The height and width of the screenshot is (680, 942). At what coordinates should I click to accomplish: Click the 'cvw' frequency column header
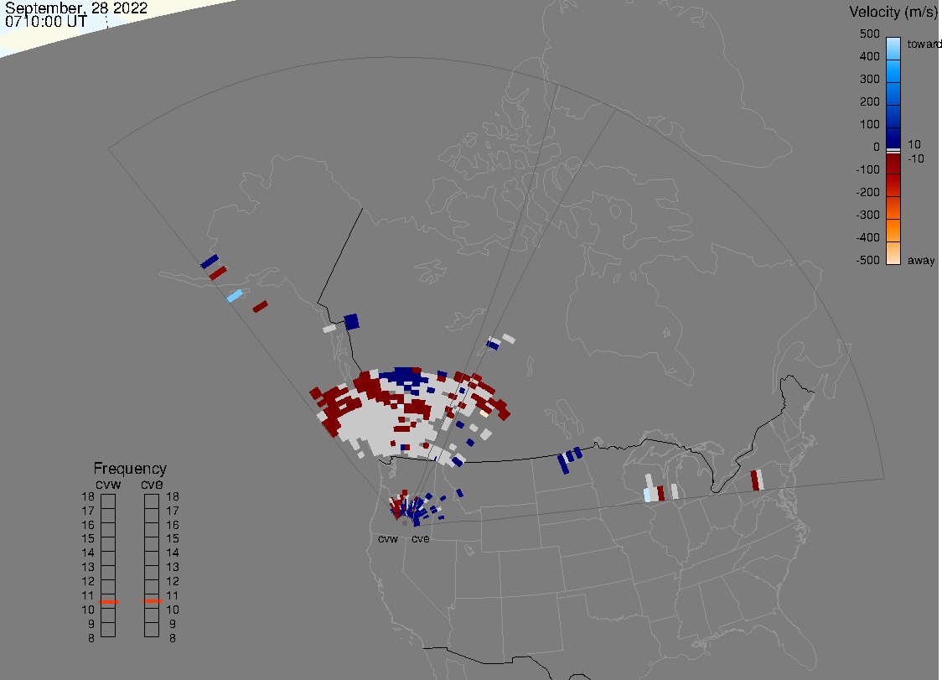[x=108, y=485]
